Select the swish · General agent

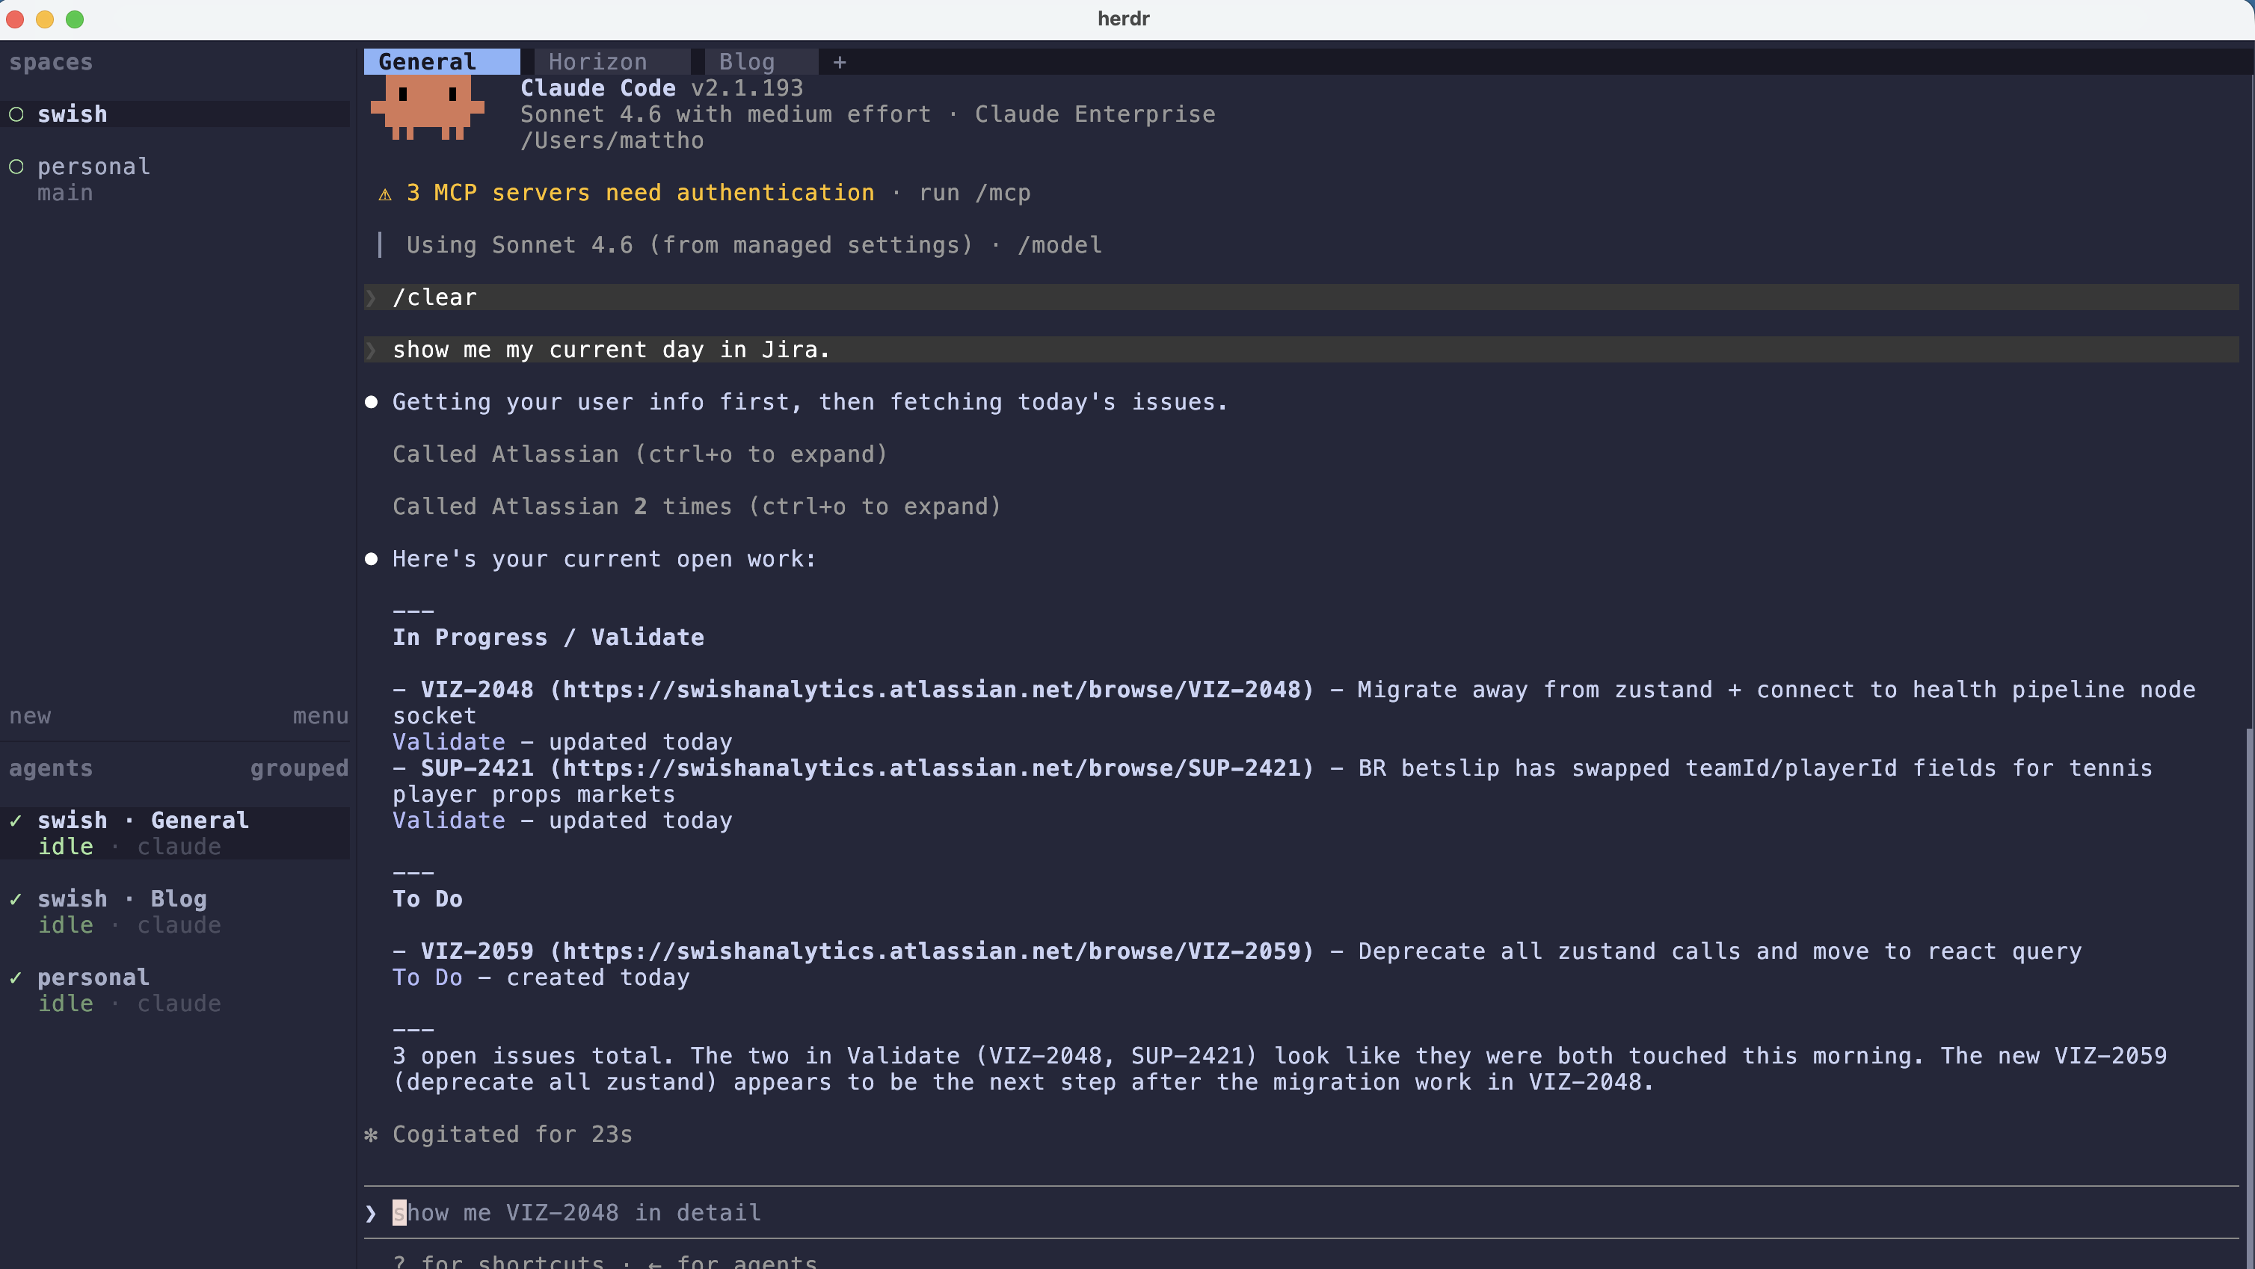coord(175,833)
